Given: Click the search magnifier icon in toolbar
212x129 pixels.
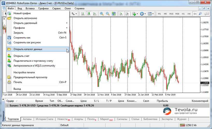Looking at the screenshot, I should [201, 14].
